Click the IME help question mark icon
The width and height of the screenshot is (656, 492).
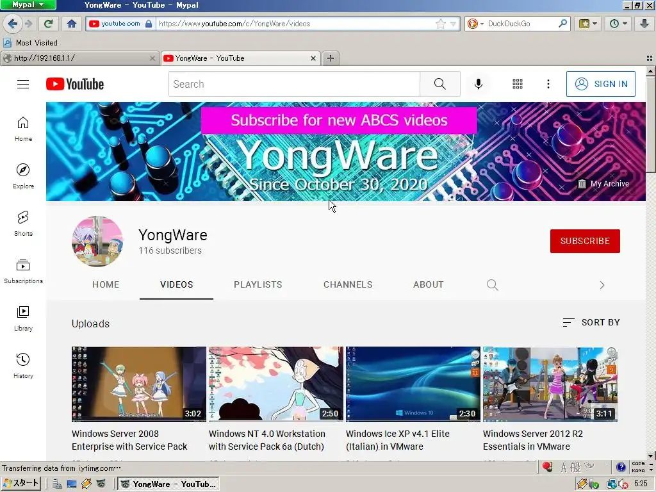(621, 467)
